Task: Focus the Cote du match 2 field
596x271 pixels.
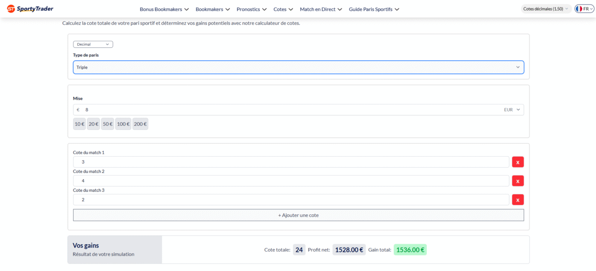Action: (x=291, y=181)
